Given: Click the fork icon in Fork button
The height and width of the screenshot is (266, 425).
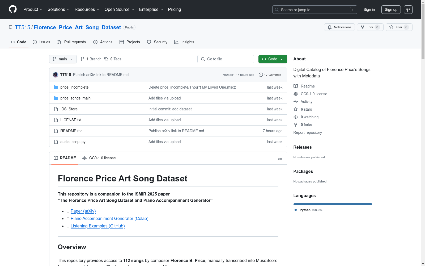Looking at the screenshot, I should coord(363,27).
